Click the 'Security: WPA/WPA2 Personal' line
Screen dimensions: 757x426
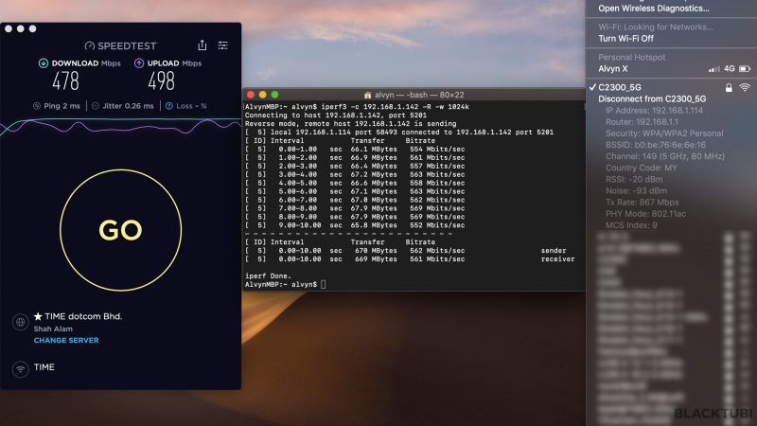point(664,133)
